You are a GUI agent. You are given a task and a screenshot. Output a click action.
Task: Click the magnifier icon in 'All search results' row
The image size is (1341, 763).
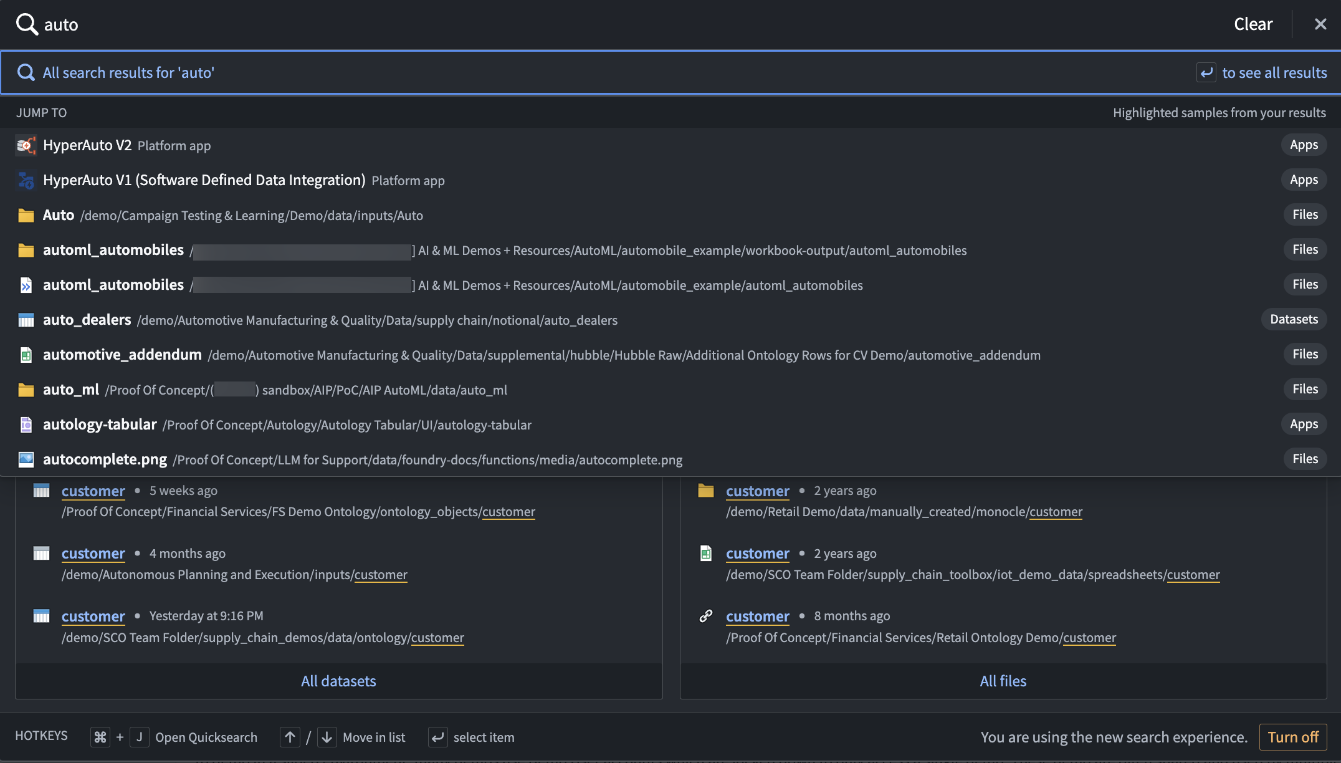[26, 72]
